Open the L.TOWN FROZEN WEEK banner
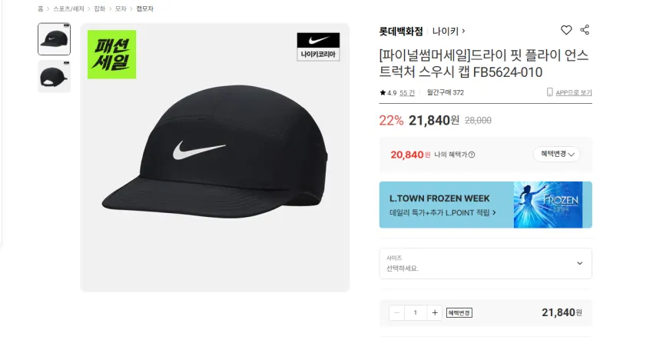This screenshot has height=340, width=653. (486, 205)
